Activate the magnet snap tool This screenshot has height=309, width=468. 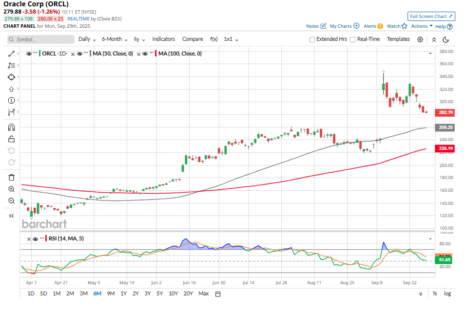click(11, 127)
